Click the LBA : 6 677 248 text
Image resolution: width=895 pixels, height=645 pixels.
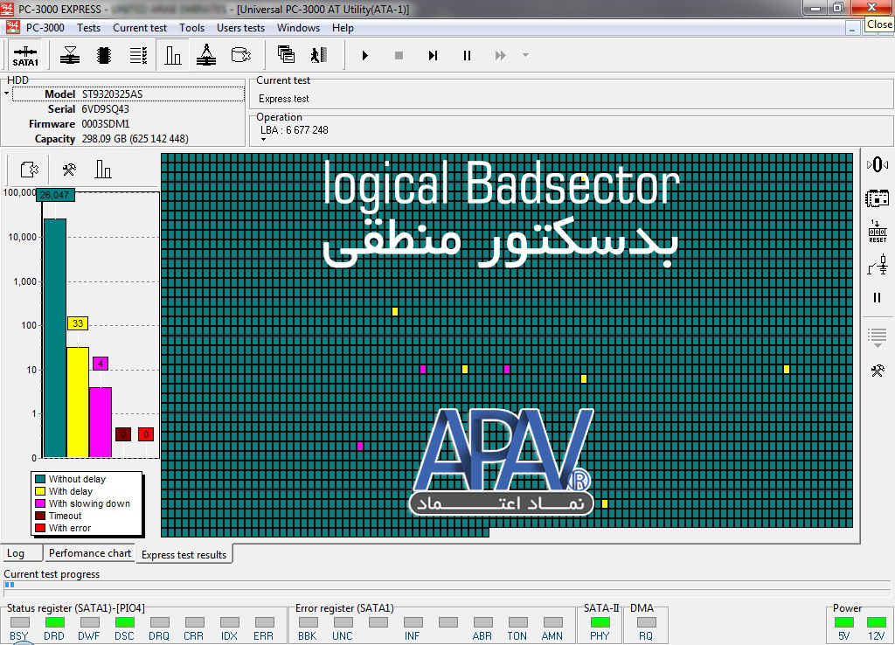pyautogui.click(x=294, y=130)
